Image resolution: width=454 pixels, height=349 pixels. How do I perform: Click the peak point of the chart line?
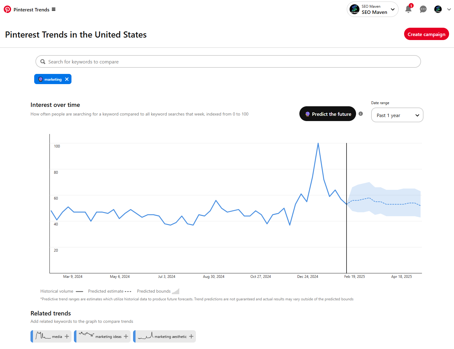coord(318,143)
